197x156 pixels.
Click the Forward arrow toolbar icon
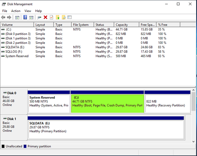9,17
